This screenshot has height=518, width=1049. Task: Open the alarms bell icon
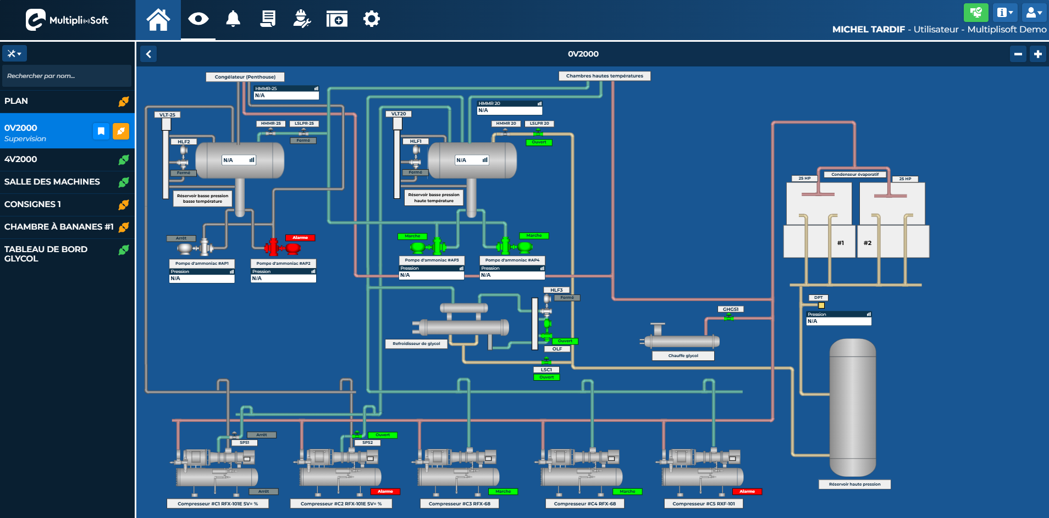pyautogui.click(x=233, y=19)
